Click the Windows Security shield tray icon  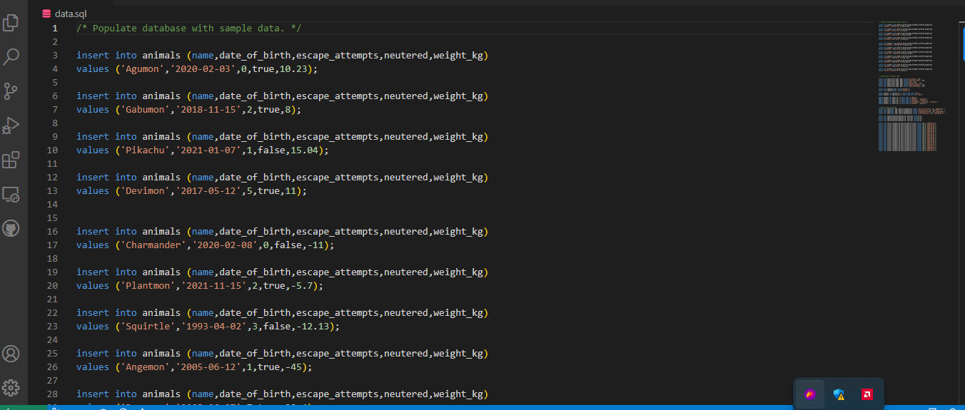(x=839, y=394)
